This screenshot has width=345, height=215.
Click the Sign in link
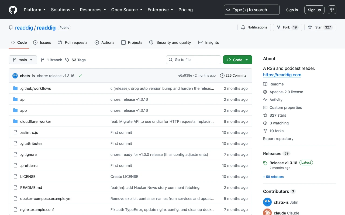coord(292,10)
